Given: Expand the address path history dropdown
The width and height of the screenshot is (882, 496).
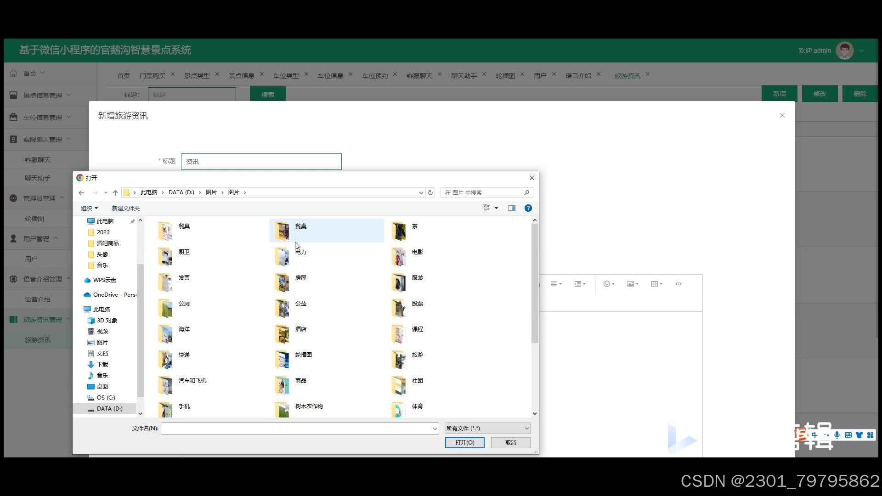Looking at the screenshot, I should [421, 192].
